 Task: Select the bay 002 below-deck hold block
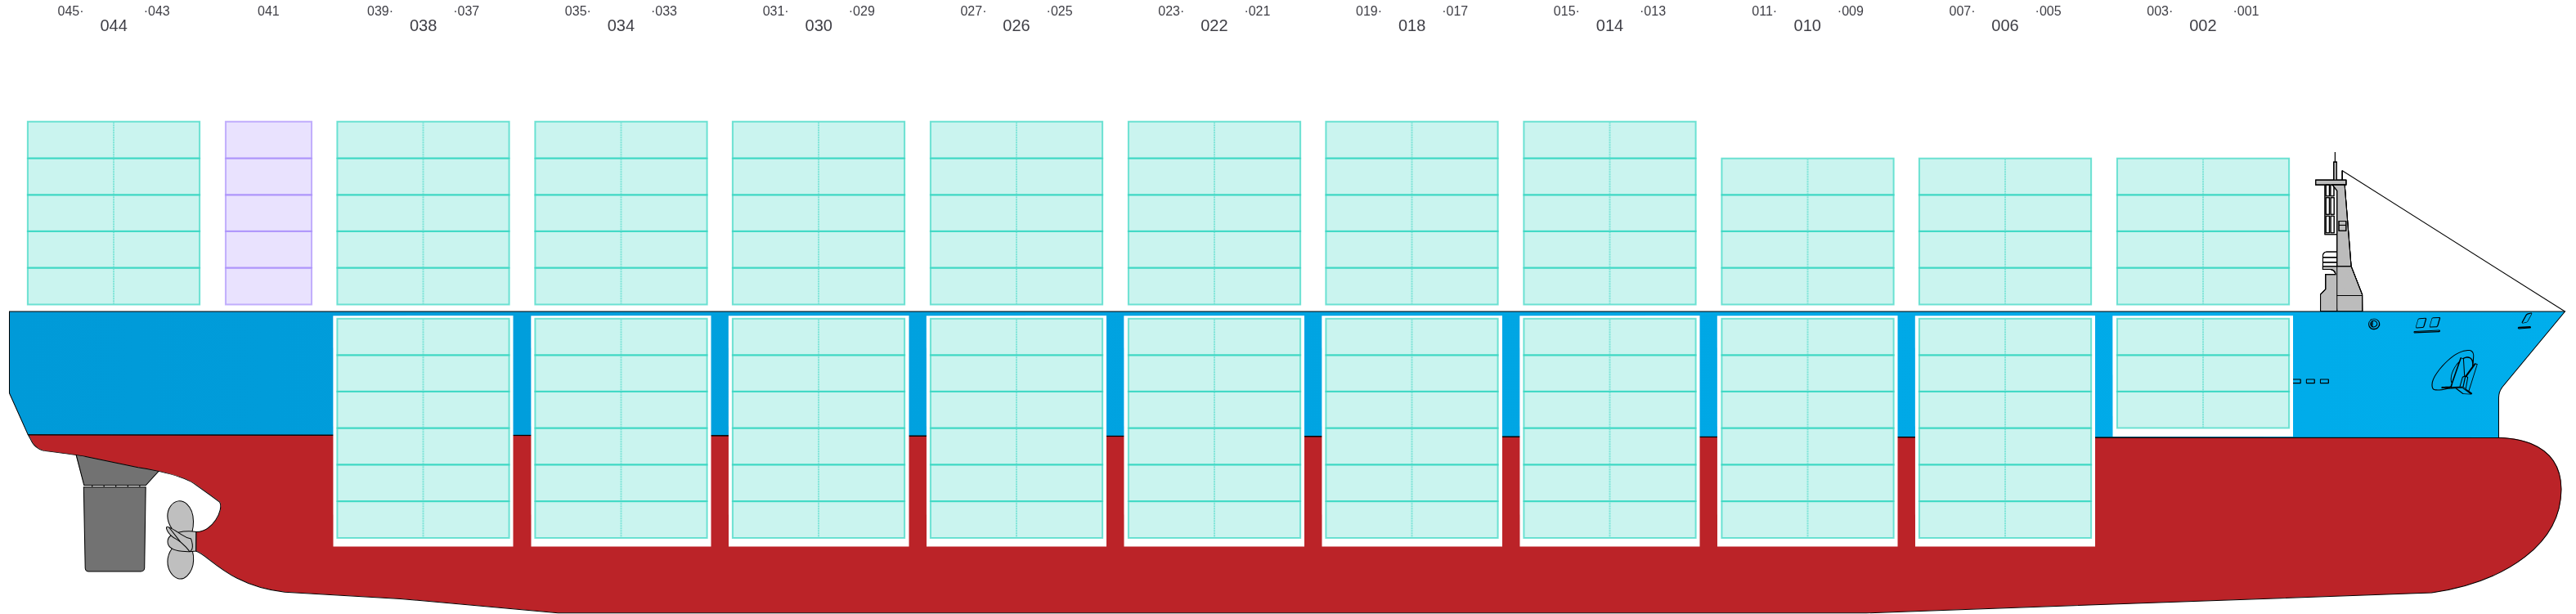(x=2202, y=374)
